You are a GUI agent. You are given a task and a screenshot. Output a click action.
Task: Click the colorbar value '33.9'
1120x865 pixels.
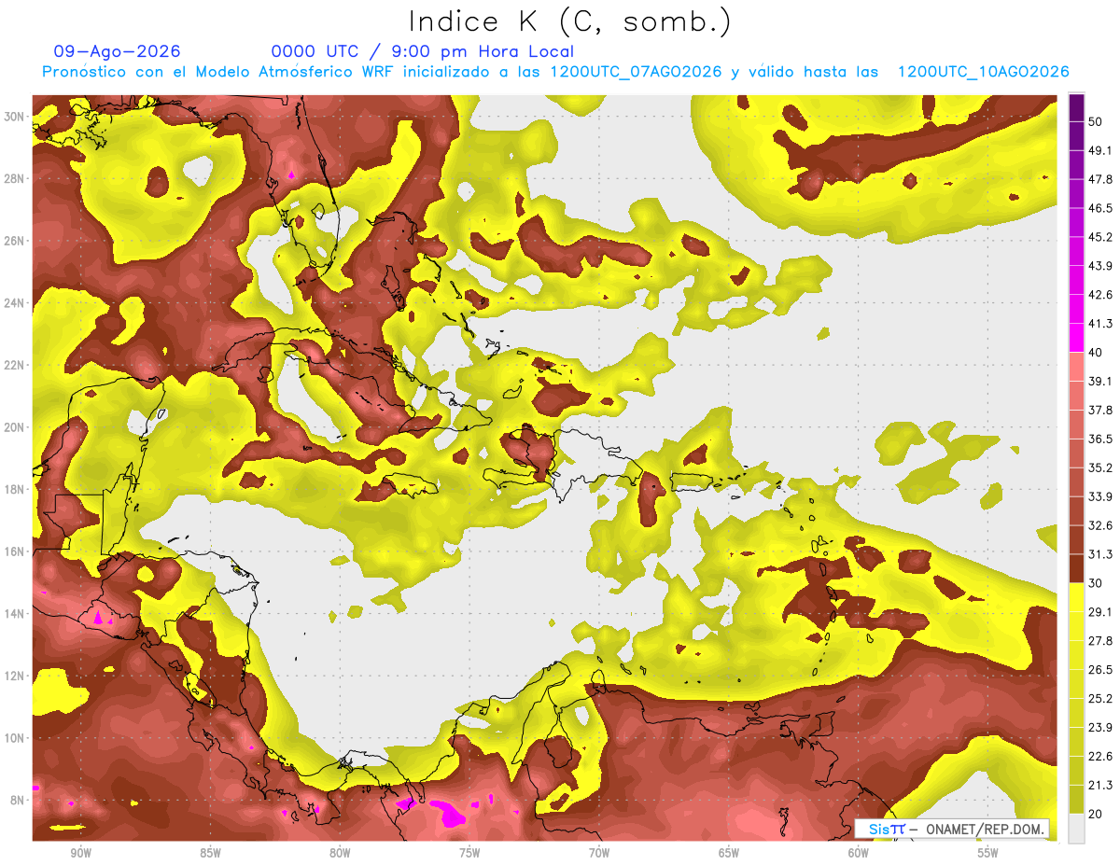[1101, 496]
